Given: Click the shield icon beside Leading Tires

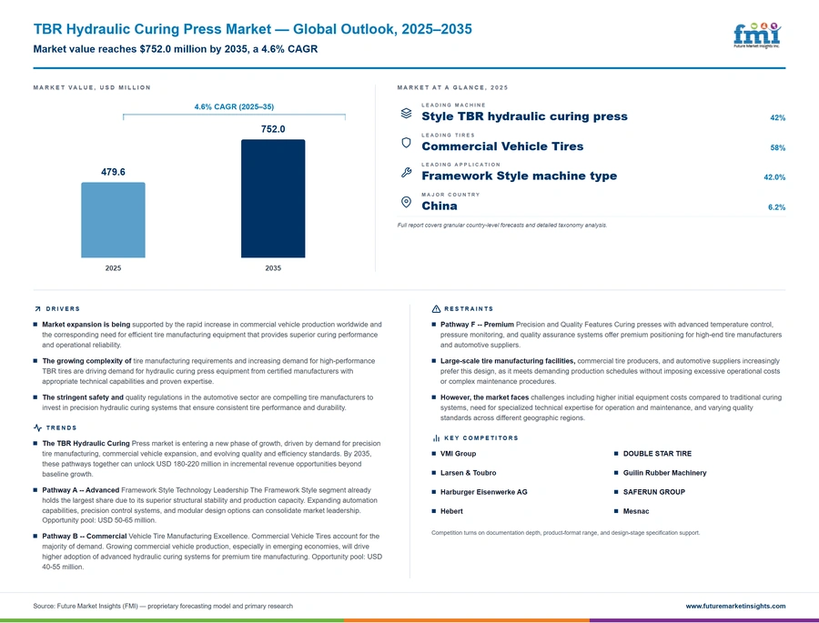Looking at the screenshot, I should pyautogui.click(x=406, y=143).
